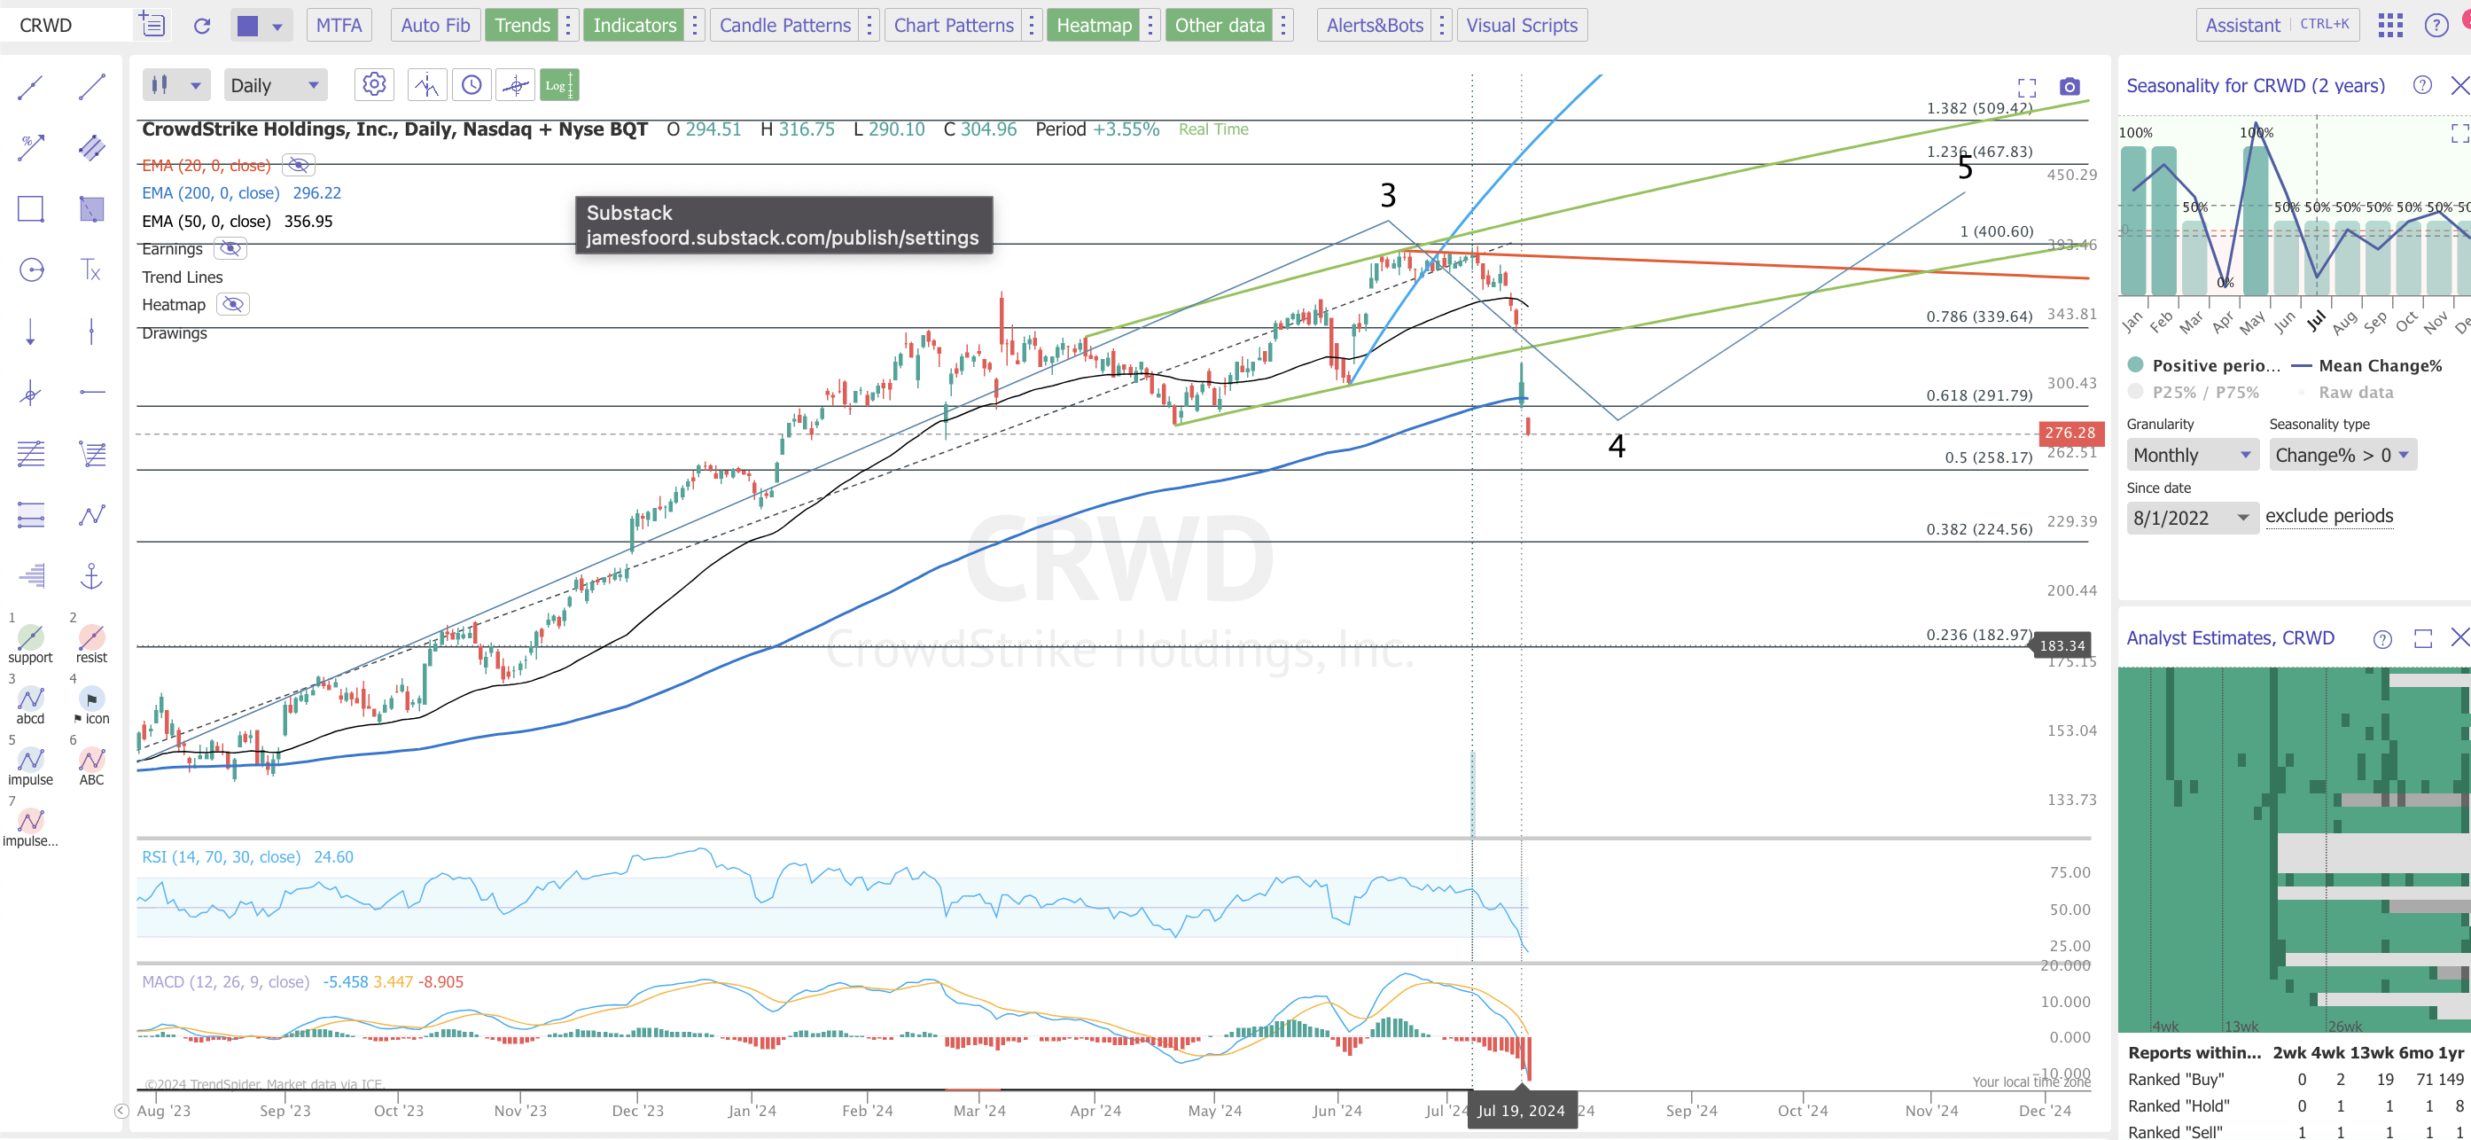
Task: Select the Percent Change line tool
Action: point(30,148)
